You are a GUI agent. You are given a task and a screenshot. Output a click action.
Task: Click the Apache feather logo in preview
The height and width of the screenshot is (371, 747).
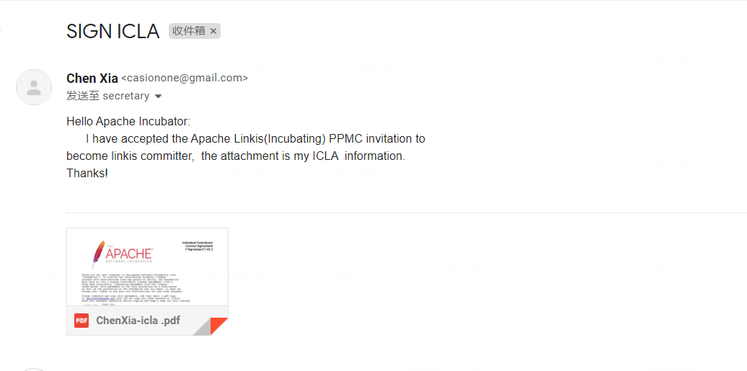click(98, 254)
